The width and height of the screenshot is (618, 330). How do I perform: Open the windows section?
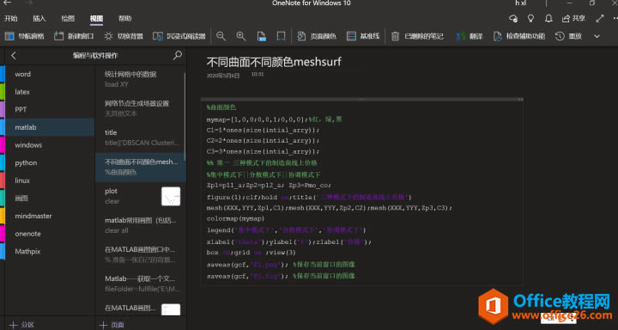point(49,145)
